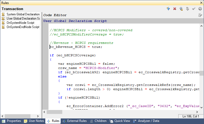
Task: Click the gray checkmark apply icon
Action: pos(194,9)
